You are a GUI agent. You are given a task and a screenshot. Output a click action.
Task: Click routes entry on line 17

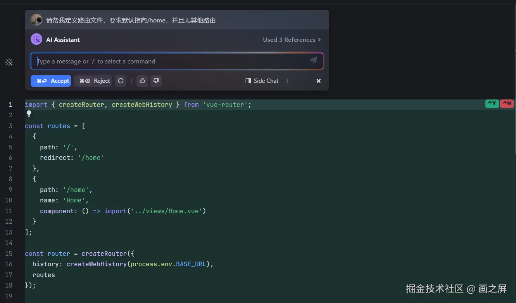pos(44,275)
